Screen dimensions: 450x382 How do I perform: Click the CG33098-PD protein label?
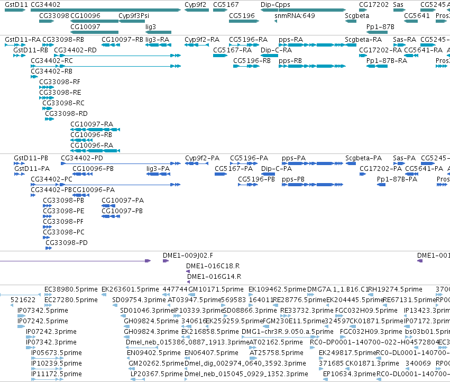click(x=67, y=243)
